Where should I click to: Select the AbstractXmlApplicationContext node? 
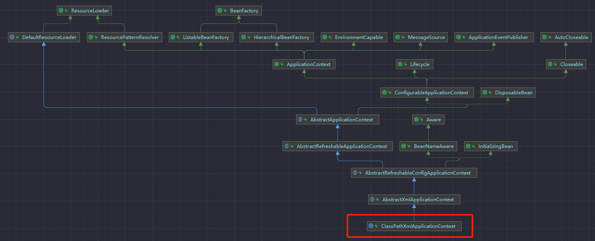[414, 199]
